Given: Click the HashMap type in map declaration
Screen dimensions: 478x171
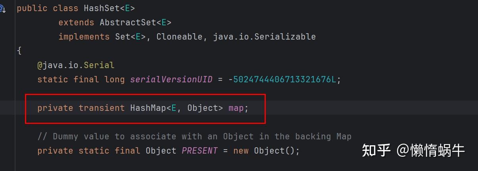Looking at the screenshot, I should click(148, 108).
